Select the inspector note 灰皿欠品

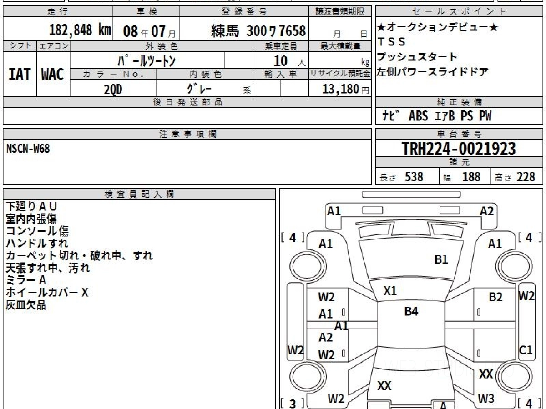click(26, 305)
